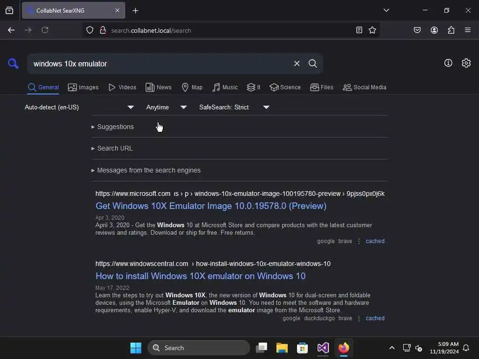Open the extensions puzzle icon

pos(451,30)
